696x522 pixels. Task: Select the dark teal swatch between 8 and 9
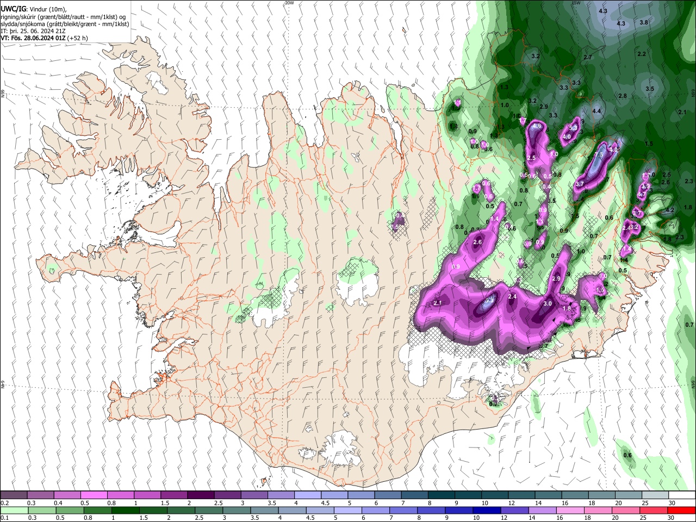440,495
